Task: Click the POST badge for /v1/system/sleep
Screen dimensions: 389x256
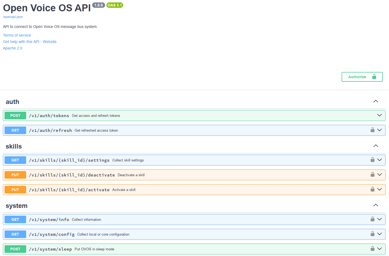Action: (15, 249)
